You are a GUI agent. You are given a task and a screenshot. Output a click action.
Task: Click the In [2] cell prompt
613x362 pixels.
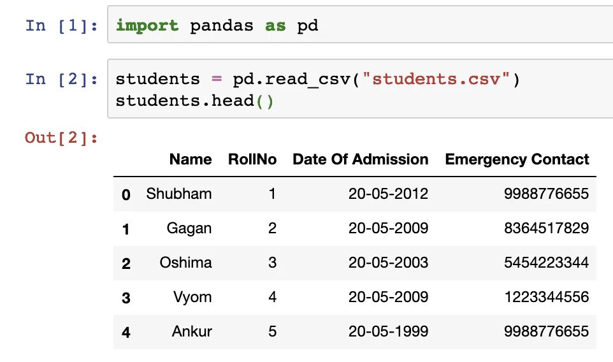point(62,79)
